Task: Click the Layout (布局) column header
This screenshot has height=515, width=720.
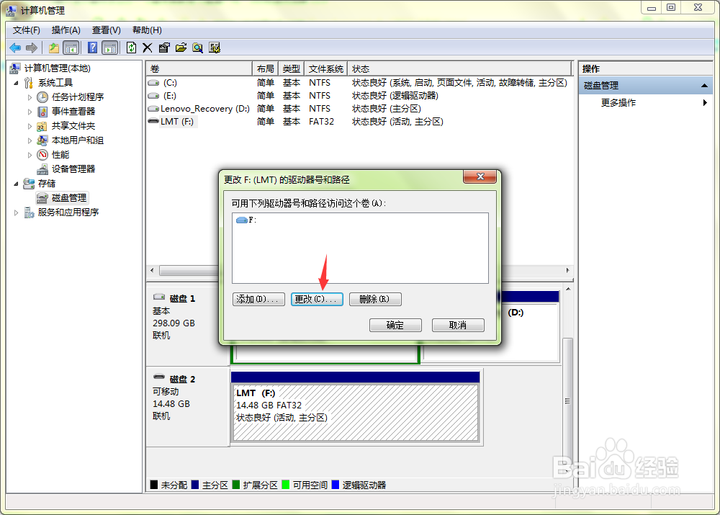Action: 265,69
